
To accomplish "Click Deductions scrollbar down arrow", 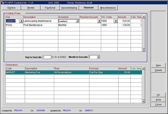I will pos(144,101).
